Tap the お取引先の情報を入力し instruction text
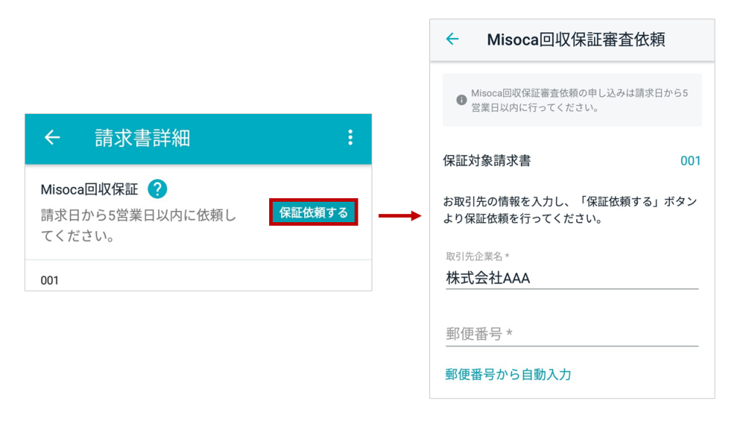 click(571, 210)
